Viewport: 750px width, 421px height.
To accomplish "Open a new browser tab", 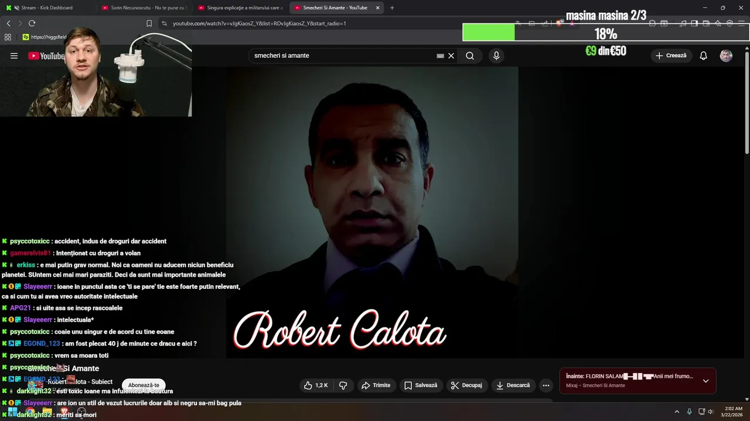I will [x=392, y=8].
